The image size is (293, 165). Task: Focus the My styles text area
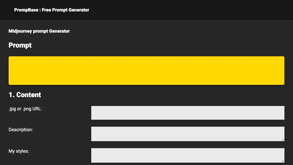(188, 155)
